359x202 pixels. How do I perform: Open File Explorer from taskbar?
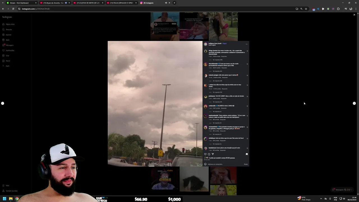coord(11,199)
